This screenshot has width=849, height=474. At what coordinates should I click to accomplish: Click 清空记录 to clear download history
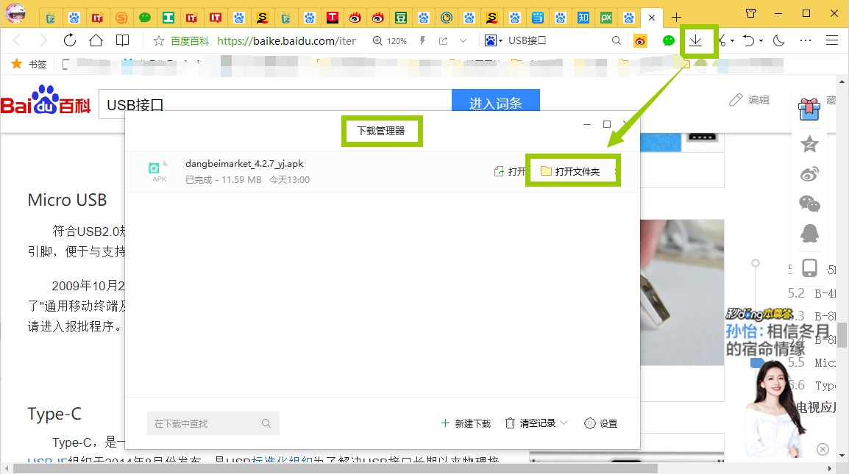(x=531, y=423)
